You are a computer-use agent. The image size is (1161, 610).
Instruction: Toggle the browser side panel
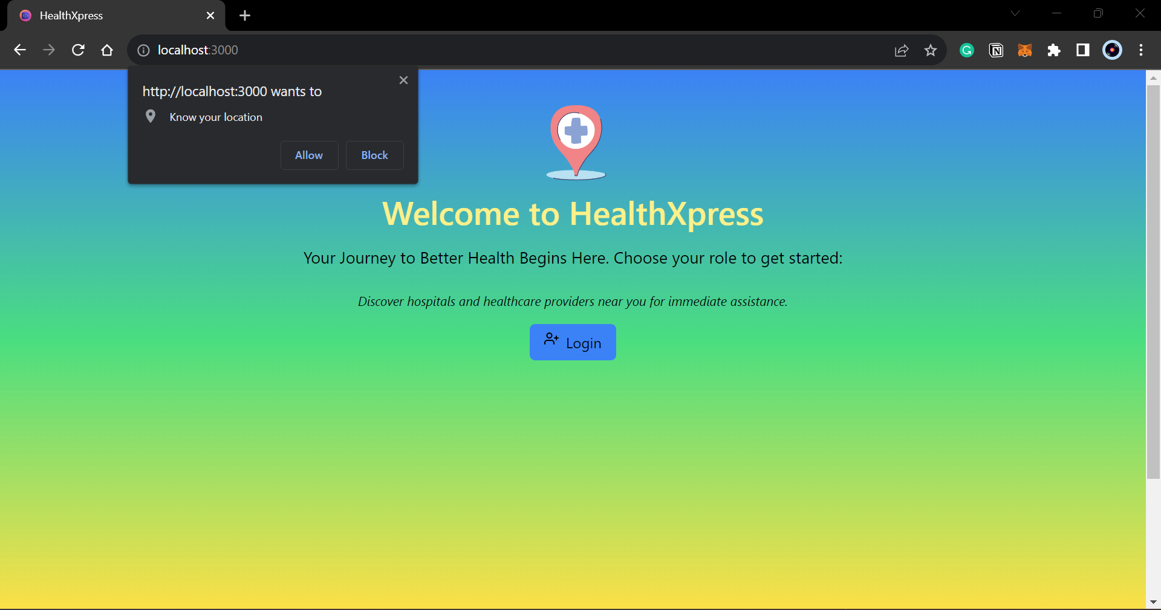click(x=1083, y=50)
